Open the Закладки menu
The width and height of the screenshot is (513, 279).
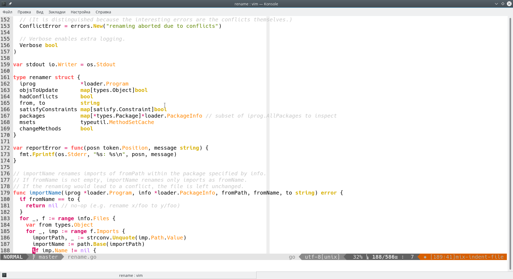(57, 12)
